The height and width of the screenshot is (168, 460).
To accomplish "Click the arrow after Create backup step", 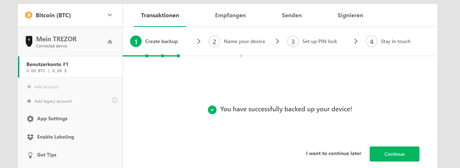I will 199,41.
